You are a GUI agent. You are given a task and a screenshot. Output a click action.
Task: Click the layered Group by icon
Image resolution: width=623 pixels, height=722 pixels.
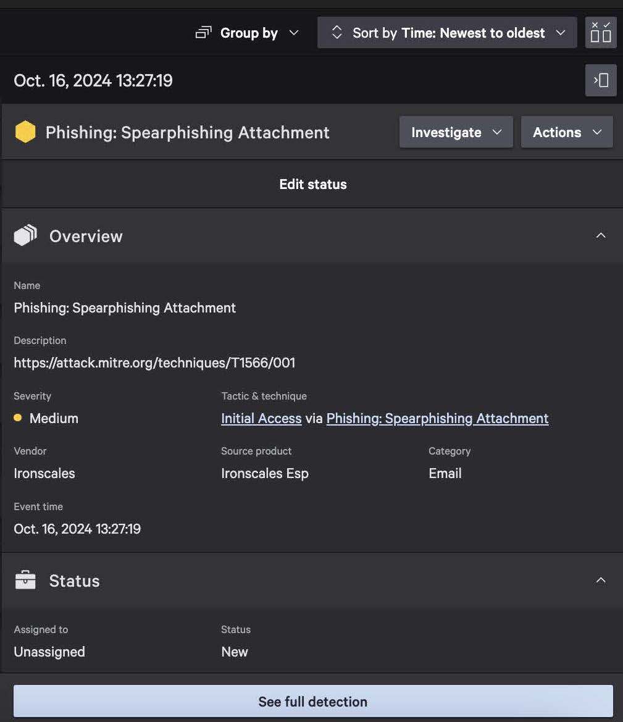pyautogui.click(x=203, y=32)
